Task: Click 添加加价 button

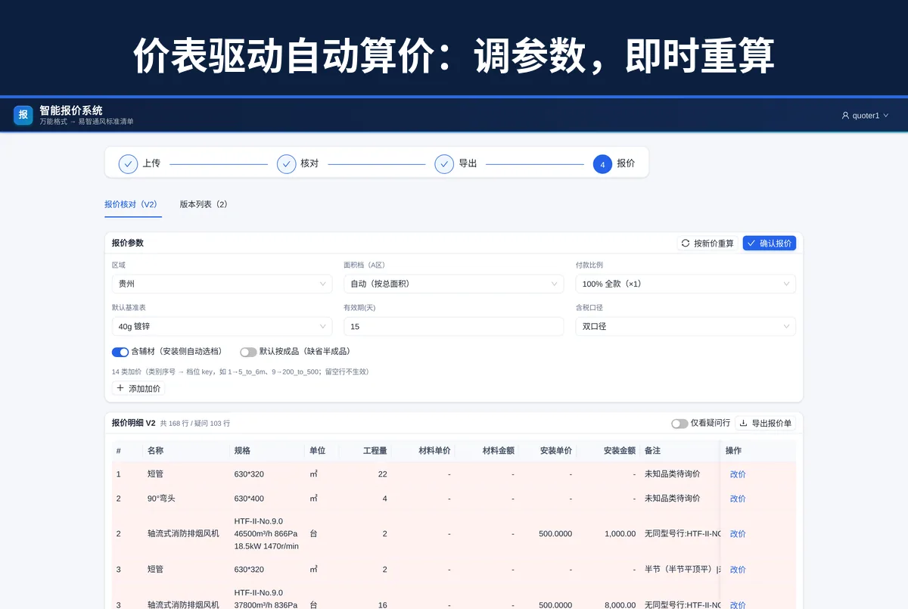Action: click(x=138, y=388)
